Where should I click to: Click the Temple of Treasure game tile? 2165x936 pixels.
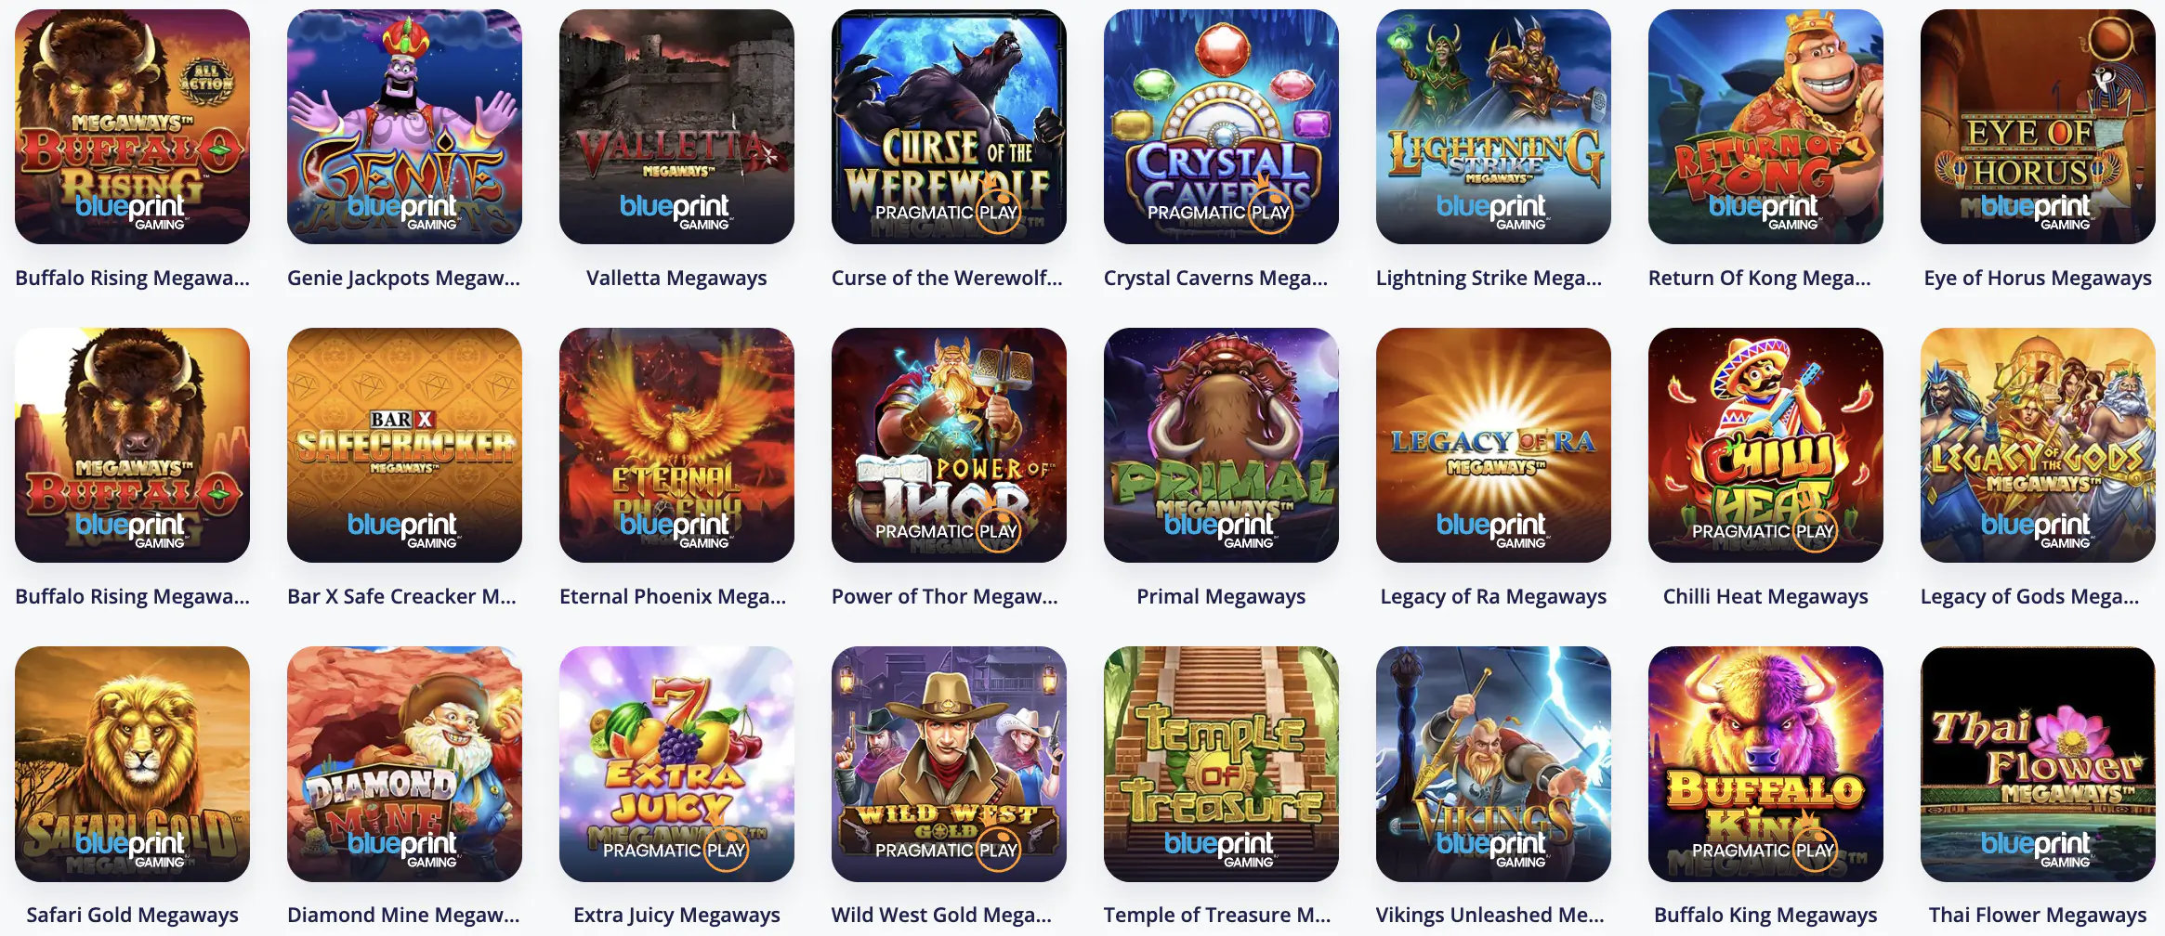point(1221,764)
